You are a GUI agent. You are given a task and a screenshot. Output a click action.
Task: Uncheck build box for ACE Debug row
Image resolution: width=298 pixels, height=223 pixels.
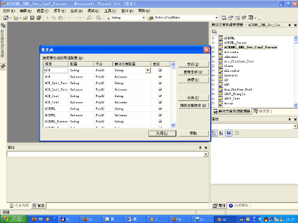(x=160, y=70)
